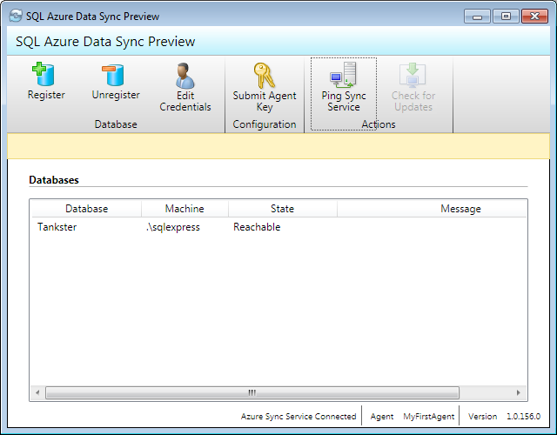Image resolution: width=557 pixels, height=435 pixels.
Task: Click the horizontal scrollbar thumb
Action: tap(251, 392)
